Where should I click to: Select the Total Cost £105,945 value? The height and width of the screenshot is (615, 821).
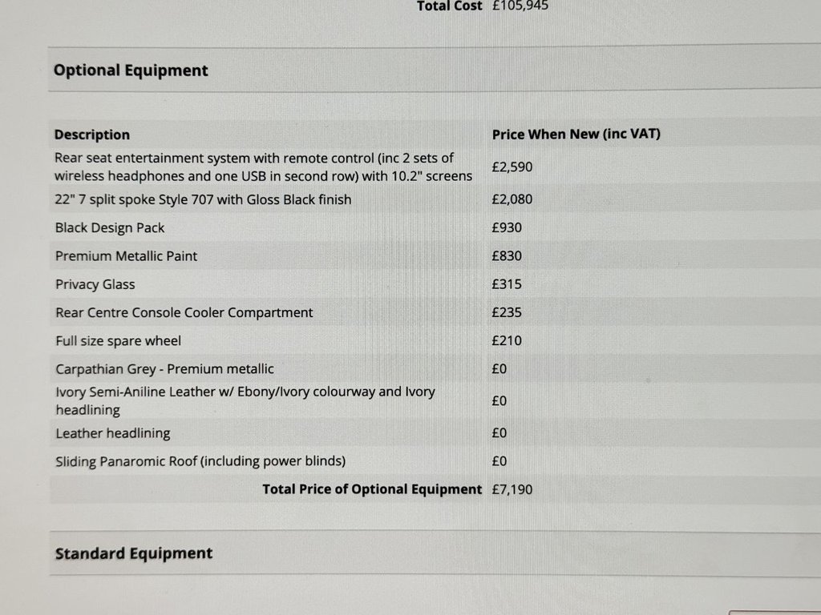click(x=520, y=6)
